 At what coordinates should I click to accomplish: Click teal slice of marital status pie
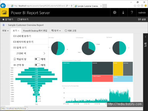click(61, 48)
